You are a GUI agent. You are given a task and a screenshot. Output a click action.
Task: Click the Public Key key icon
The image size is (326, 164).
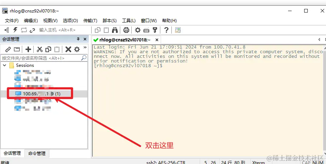pyautogui.click(x=155, y=30)
